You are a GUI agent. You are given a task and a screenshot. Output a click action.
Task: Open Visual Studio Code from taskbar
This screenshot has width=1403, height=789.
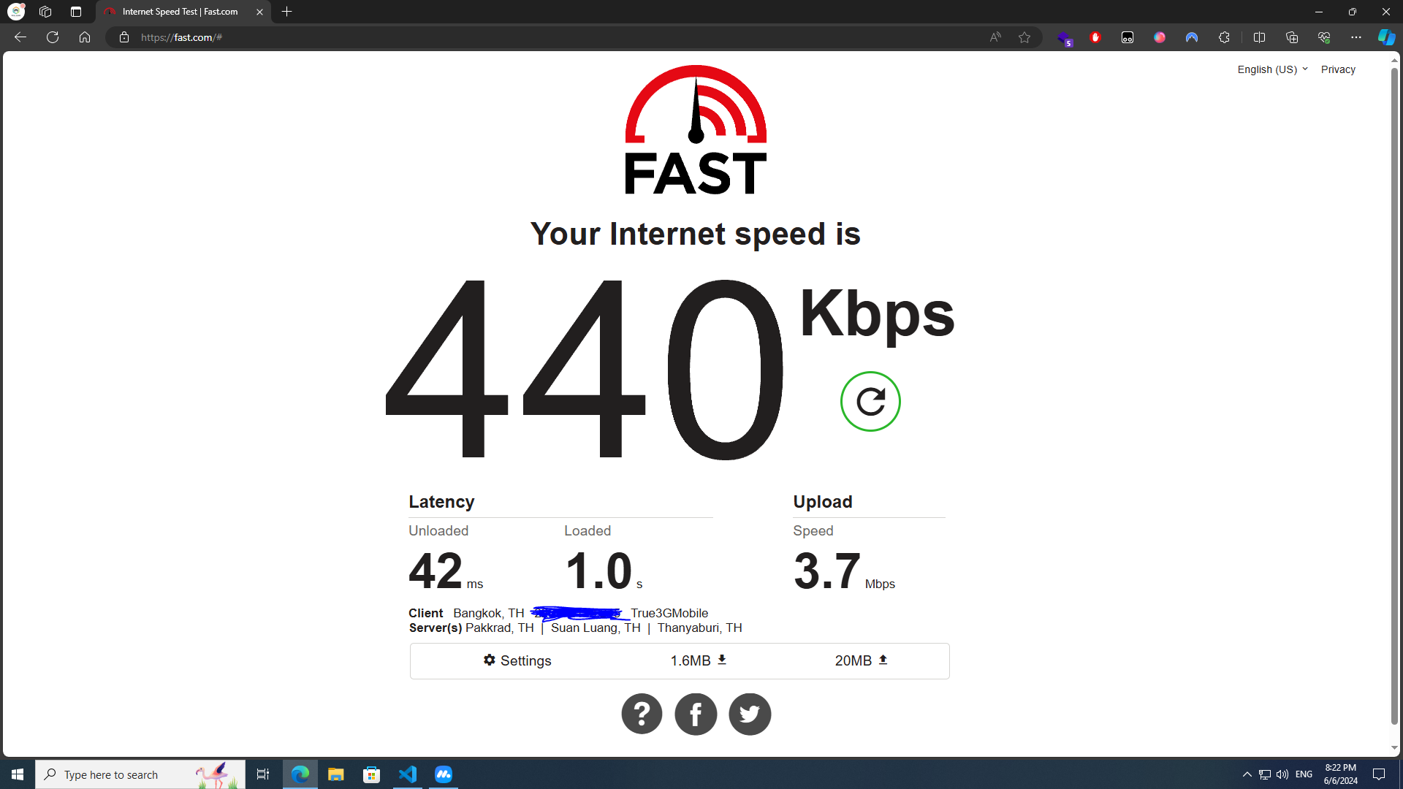pos(408,774)
